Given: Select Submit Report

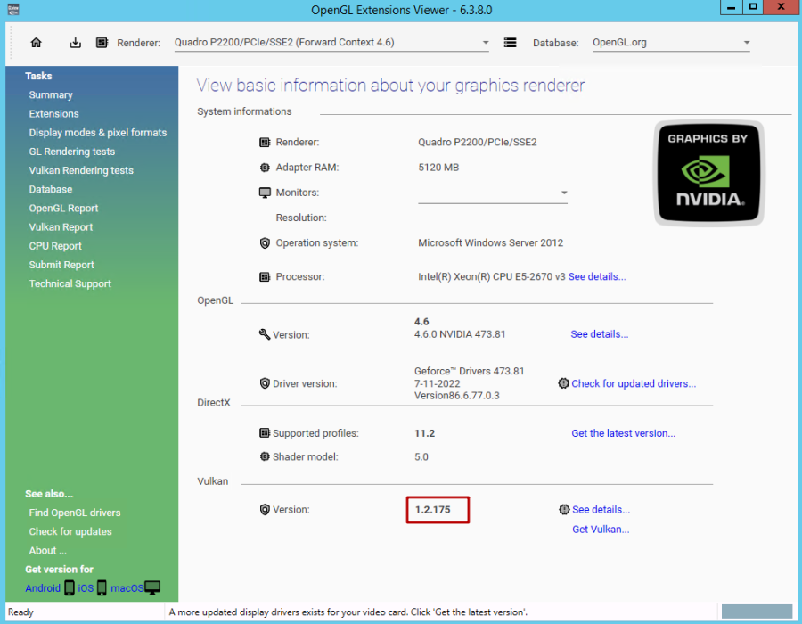Looking at the screenshot, I should pyautogui.click(x=61, y=266).
